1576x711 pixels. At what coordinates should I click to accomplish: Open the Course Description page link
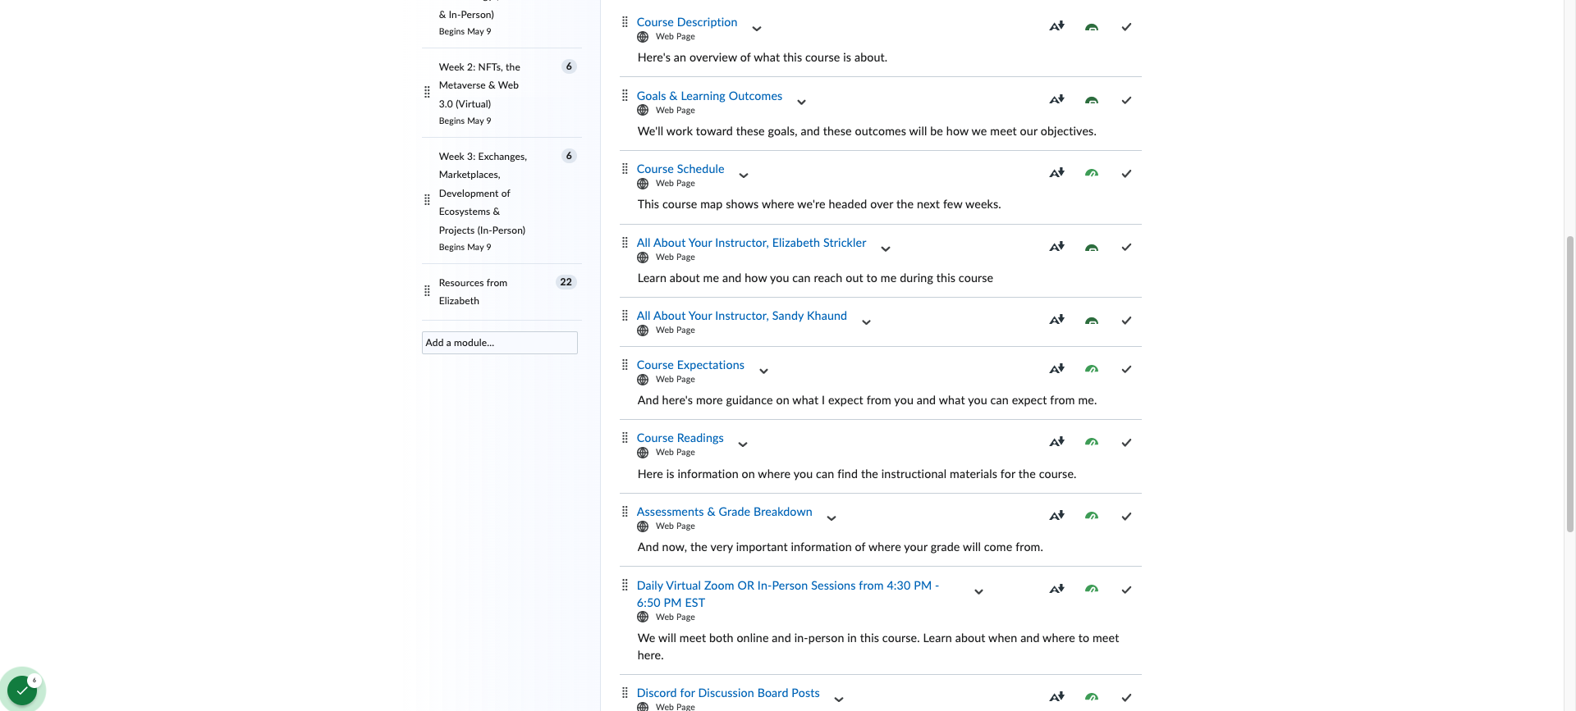pyautogui.click(x=687, y=22)
